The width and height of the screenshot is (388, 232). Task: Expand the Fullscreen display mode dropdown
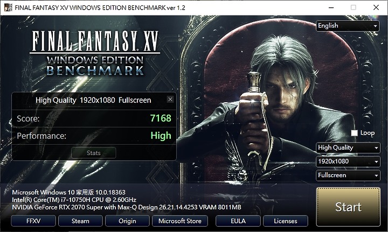pyautogui.click(x=348, y=175)
